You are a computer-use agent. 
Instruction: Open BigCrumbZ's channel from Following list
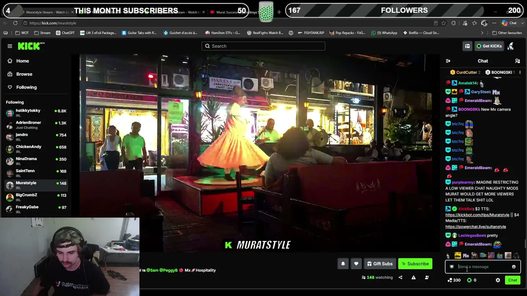click(x=36, y=197)
